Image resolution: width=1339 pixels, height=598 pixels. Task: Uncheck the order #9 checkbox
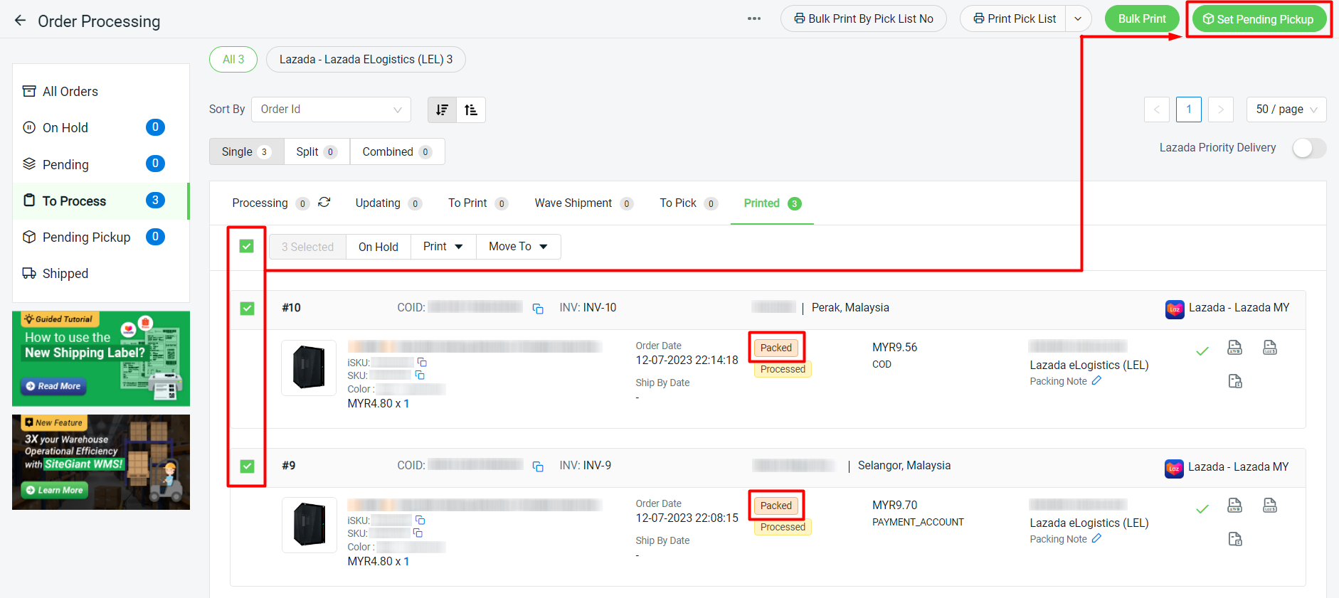[247, 466]
